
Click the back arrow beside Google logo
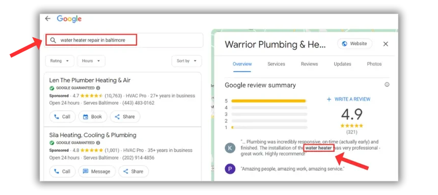[x=48, y=19]
